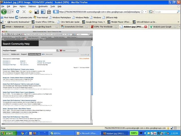Click the Delicious icon on the bookmarks toolbar
The width and height of the screenshot is (181, 136).
2,22
